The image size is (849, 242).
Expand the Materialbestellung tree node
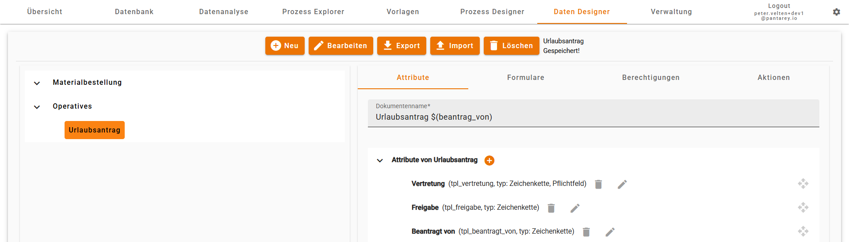click(37, 83)
